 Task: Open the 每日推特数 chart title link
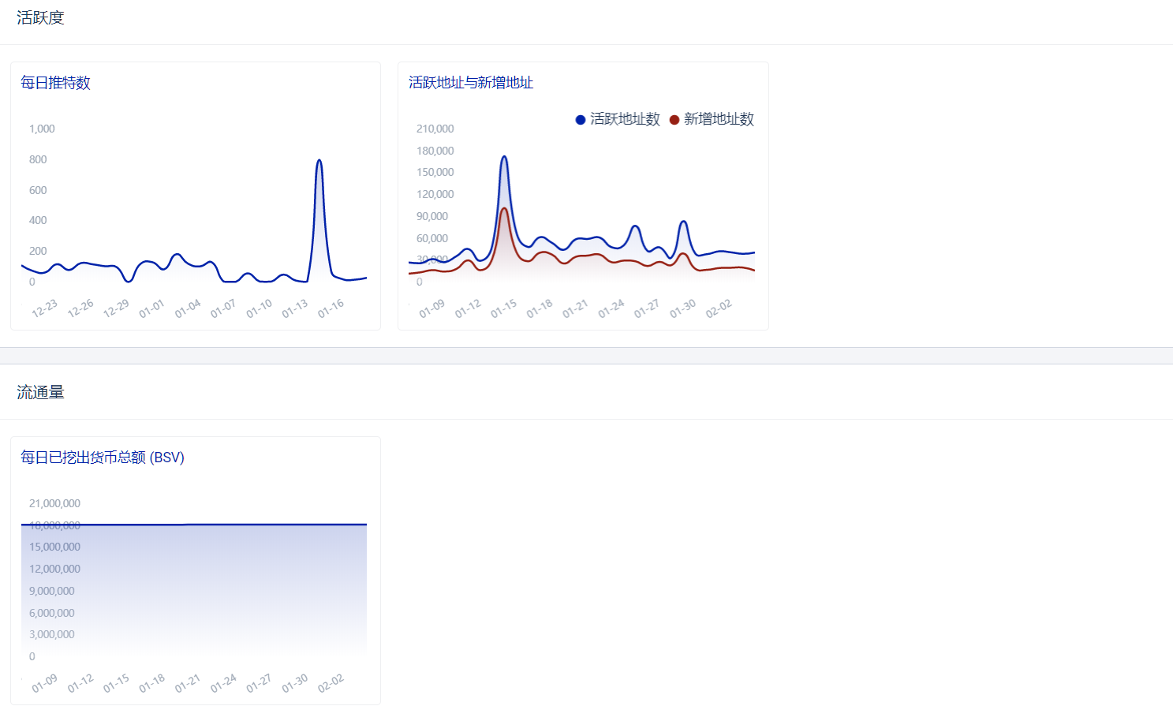[x=55, y=83]
